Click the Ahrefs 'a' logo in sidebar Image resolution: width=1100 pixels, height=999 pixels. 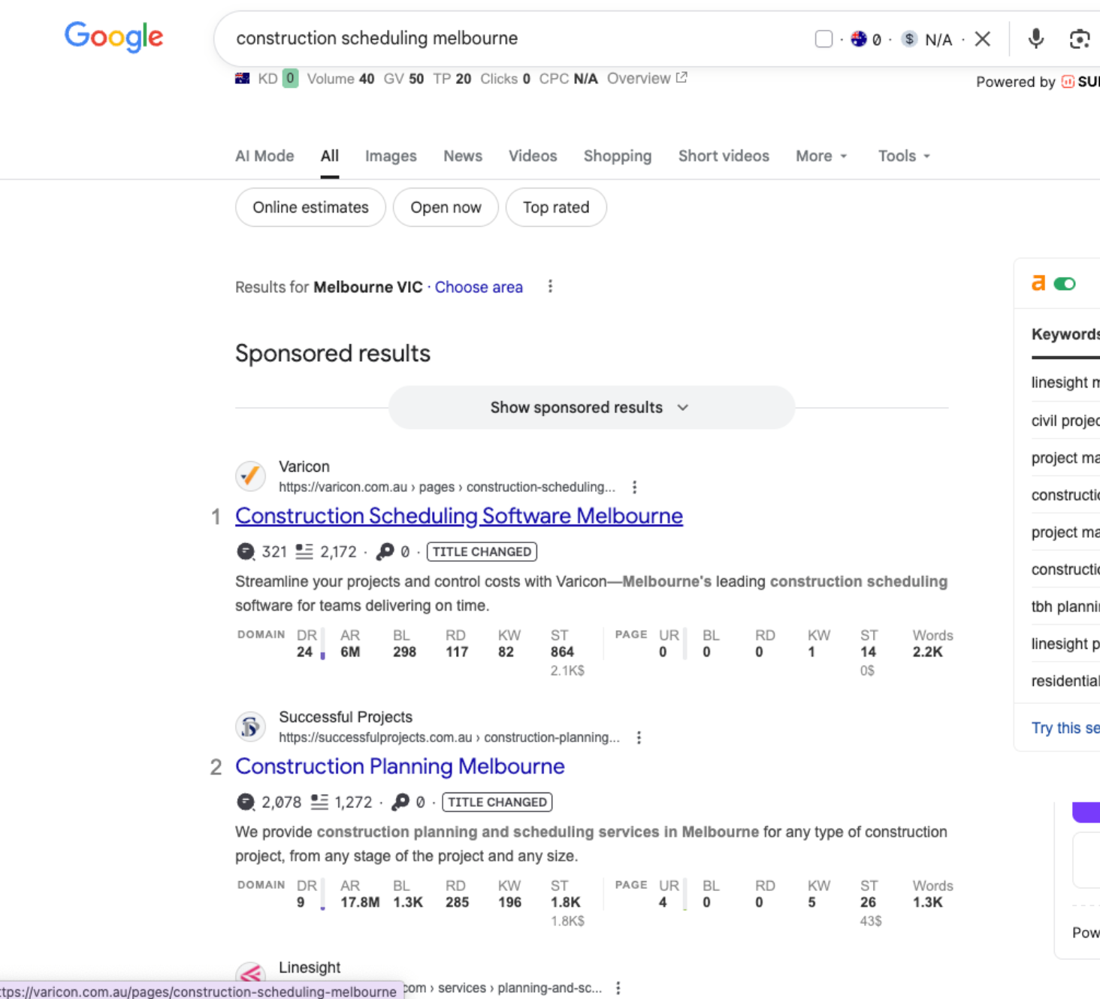pos(1039,283)
